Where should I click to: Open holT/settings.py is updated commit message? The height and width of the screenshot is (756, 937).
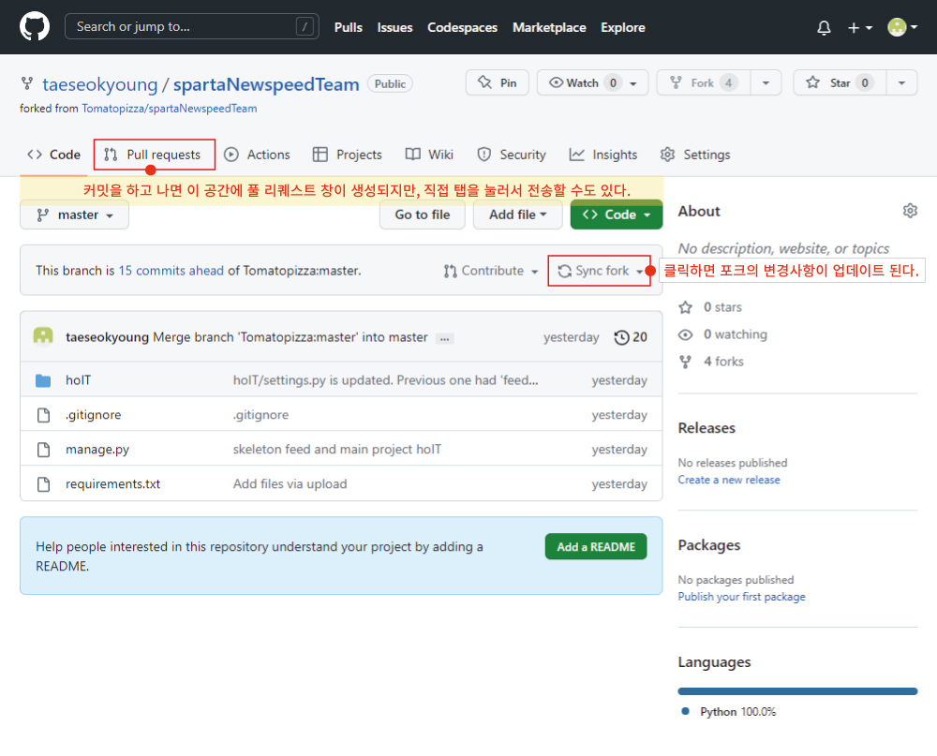[385, 380]
